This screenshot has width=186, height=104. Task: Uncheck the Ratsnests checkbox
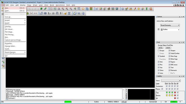[169, 70]
